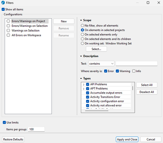Uncheck Activity configuration error type
163x143 pixels.
tap(88, 101)
